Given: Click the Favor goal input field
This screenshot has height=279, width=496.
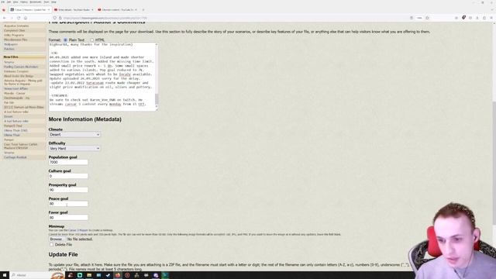Looking at the screenshot, I should click(x=68, y=218).
